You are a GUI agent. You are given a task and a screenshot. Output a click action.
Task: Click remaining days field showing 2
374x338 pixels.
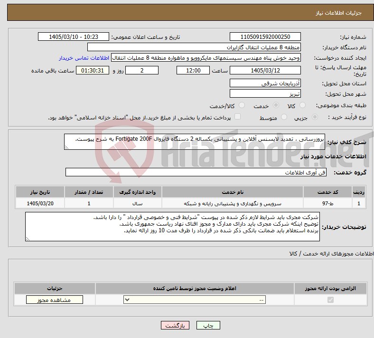click(142, 70)
